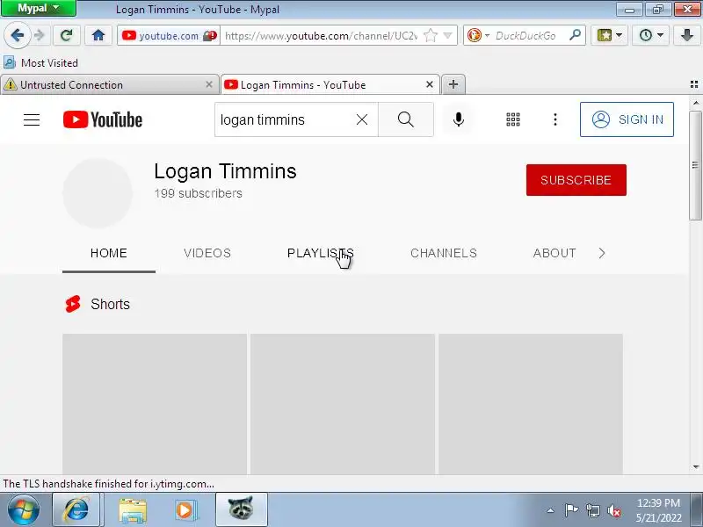Open the network tray icon
The height and width of the screenshot is (527, 703).
click(x=593, y=510)
